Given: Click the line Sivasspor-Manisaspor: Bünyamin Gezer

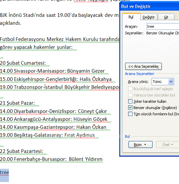Looking at the screenshot, I should pos(59,71).
